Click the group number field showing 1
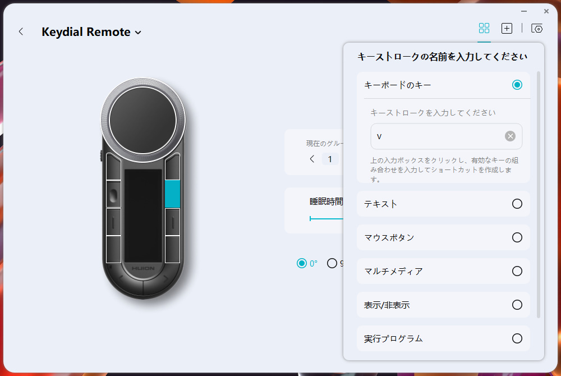 pyautogui.click(x=330, y=159)
